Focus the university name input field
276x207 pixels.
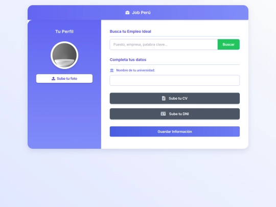(175, 80)
